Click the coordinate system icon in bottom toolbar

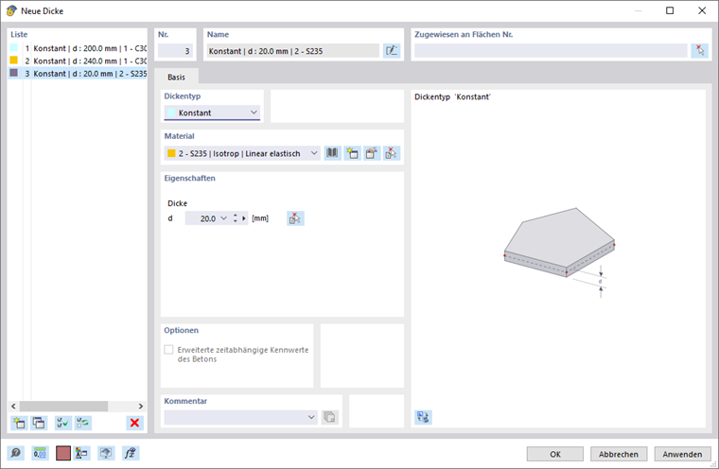(82, 454)
